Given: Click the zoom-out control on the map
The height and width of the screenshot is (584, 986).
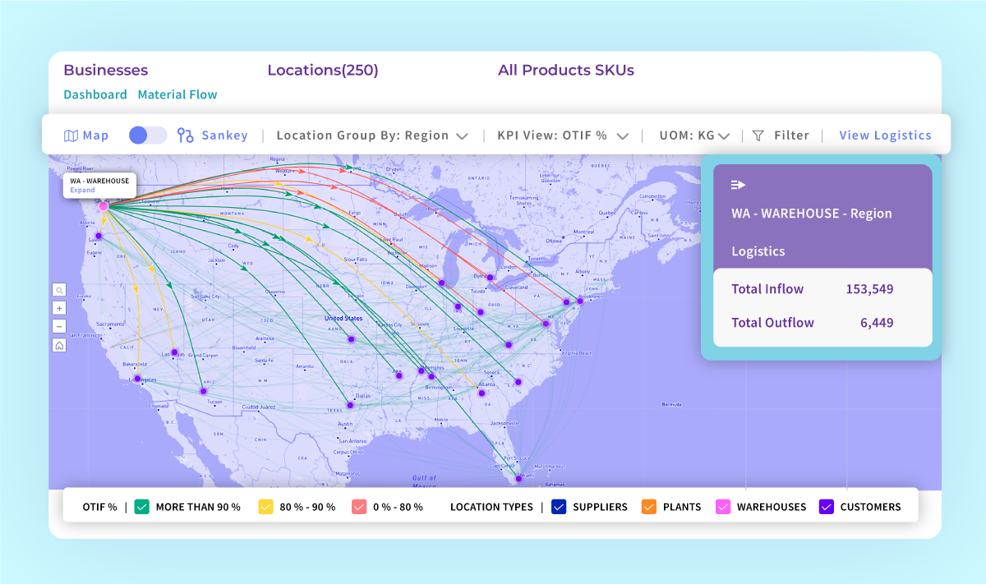Looking at the screenshot, I should [58, 326].
